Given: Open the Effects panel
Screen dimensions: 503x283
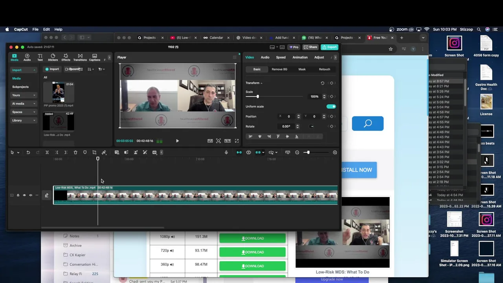Looking at the screenshot, I should click(66, 57).
